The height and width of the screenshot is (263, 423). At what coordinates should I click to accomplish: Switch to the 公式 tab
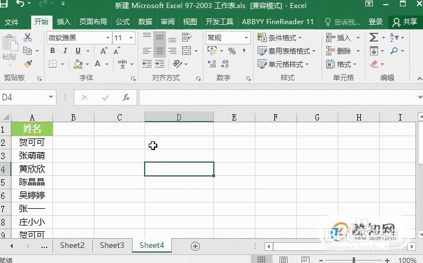pyautogui.click(x=123, y=22)
